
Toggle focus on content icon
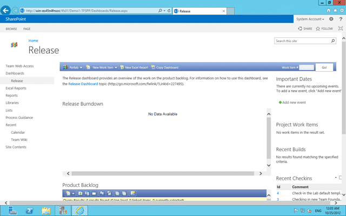coord(341,28)
